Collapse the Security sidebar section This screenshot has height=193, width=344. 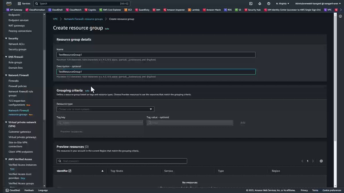[6, 38]
